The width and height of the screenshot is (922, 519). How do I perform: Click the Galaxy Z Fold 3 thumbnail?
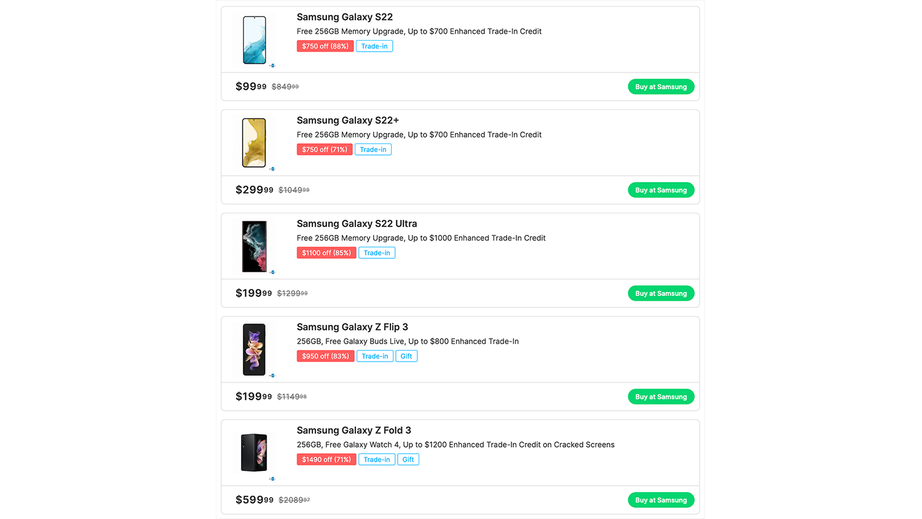[x=254, y=453]
